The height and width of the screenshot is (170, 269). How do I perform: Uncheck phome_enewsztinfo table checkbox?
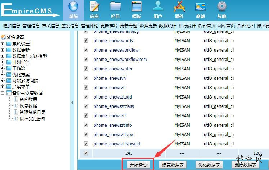point(86,125)
